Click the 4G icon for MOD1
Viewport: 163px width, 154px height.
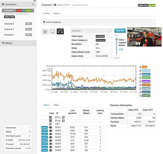pos(51,127)
